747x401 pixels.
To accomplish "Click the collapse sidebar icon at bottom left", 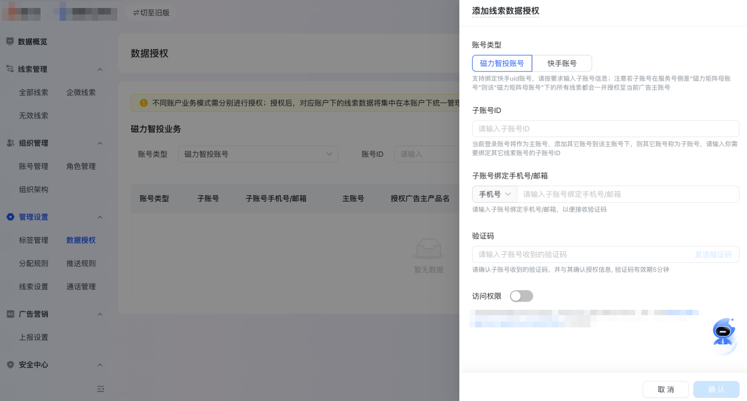I will (x=100, y=389).
